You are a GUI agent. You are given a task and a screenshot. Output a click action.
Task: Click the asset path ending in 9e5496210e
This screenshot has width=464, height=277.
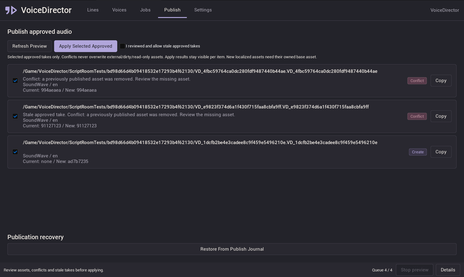tap(200, 143)
